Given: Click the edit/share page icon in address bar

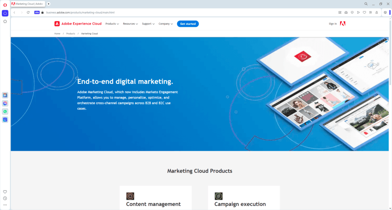Looking at the screenshot, I should pos(340,13).
